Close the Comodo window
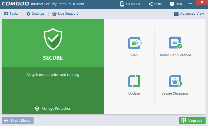This screenshot has height=126, width=208. [x=202, y=2]
